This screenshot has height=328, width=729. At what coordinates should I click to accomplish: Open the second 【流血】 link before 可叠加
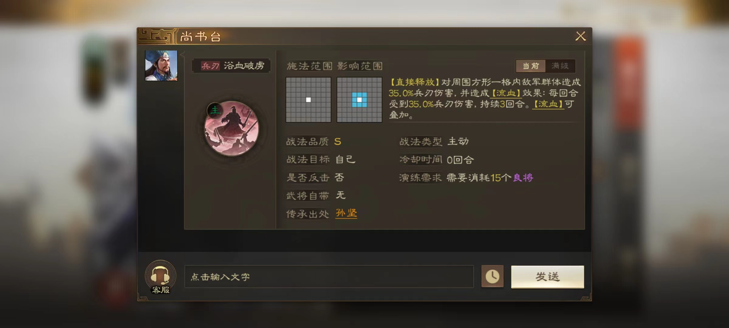[548, 104]
